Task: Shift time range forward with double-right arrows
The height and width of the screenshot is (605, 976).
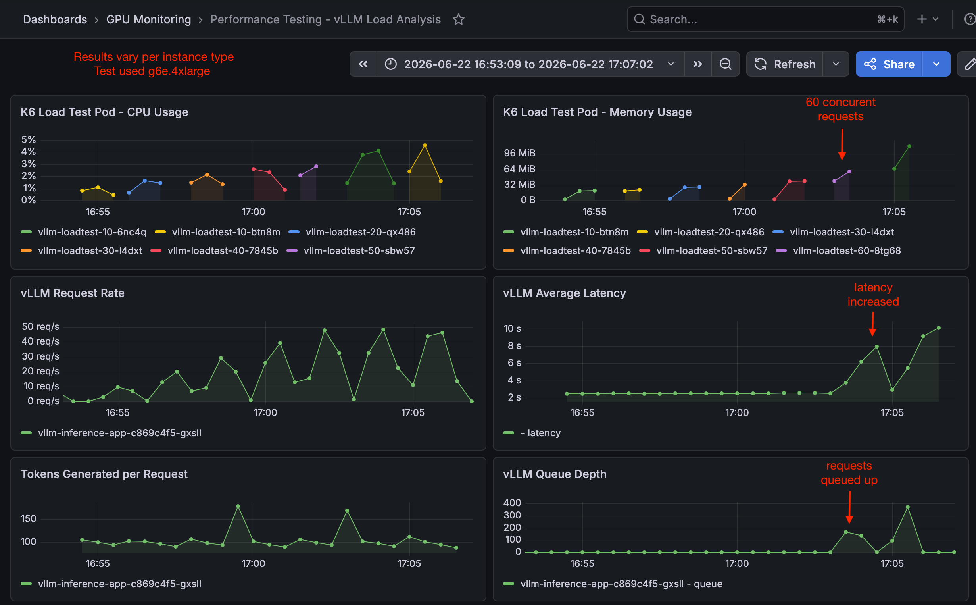Action: (698, 64)
